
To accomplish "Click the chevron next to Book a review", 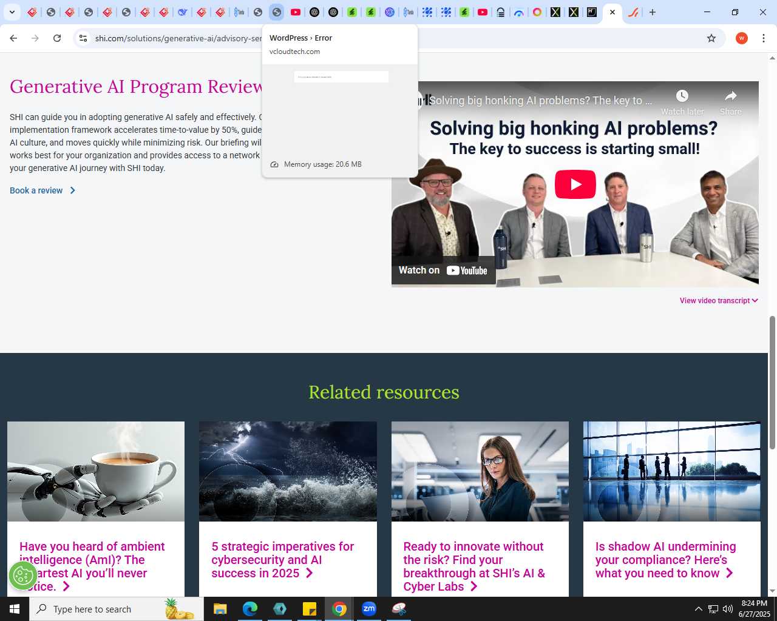I will pyautogui.click(x=72, y=190).
